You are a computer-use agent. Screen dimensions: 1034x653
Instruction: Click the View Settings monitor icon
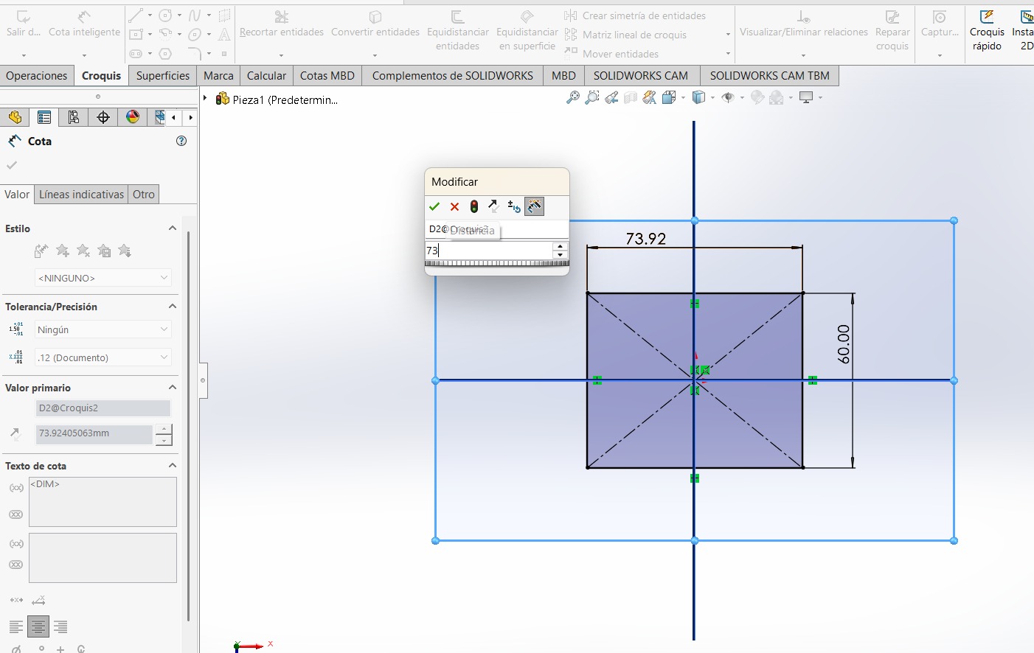806,98
